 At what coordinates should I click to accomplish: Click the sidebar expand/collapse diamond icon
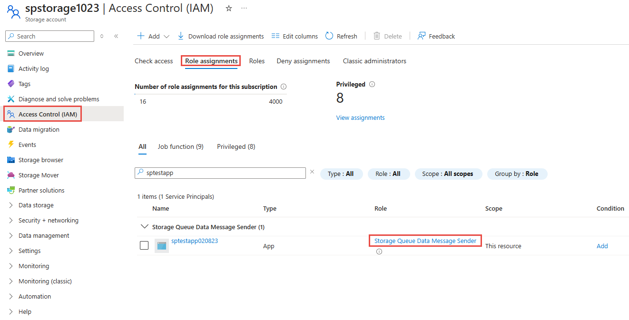tap(102, 36)
